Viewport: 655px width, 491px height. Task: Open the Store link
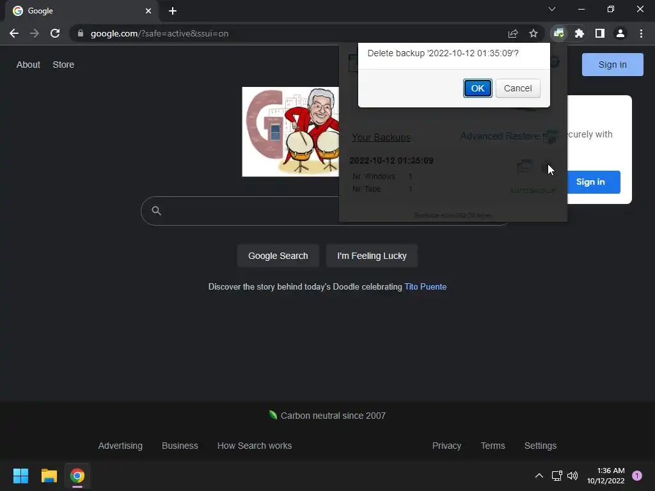tap(63, 65)
